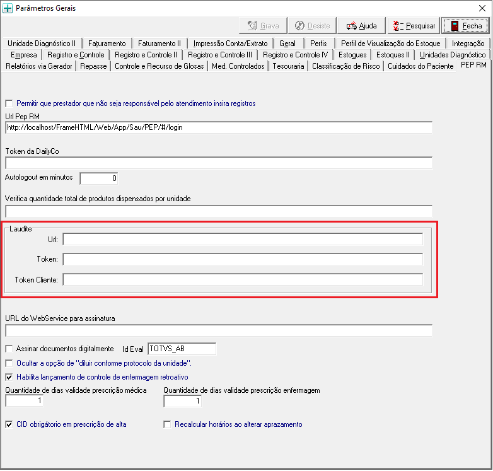493x471 pixels.
Task: Open the Ajuda help button
Action: pyautogui.click(x=361, y=26)
